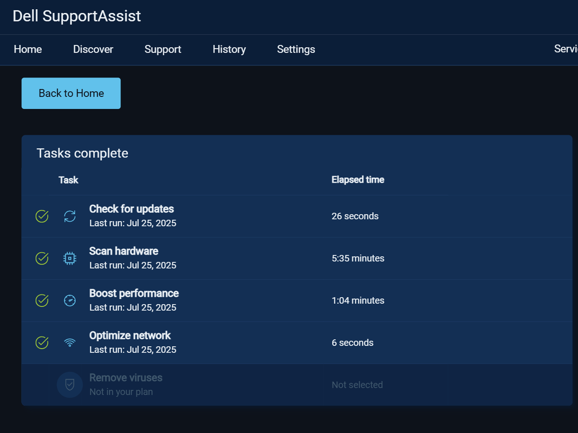Click the Elapsed time column header
This screenshot has width=578, height=433.
pos(358,180)
